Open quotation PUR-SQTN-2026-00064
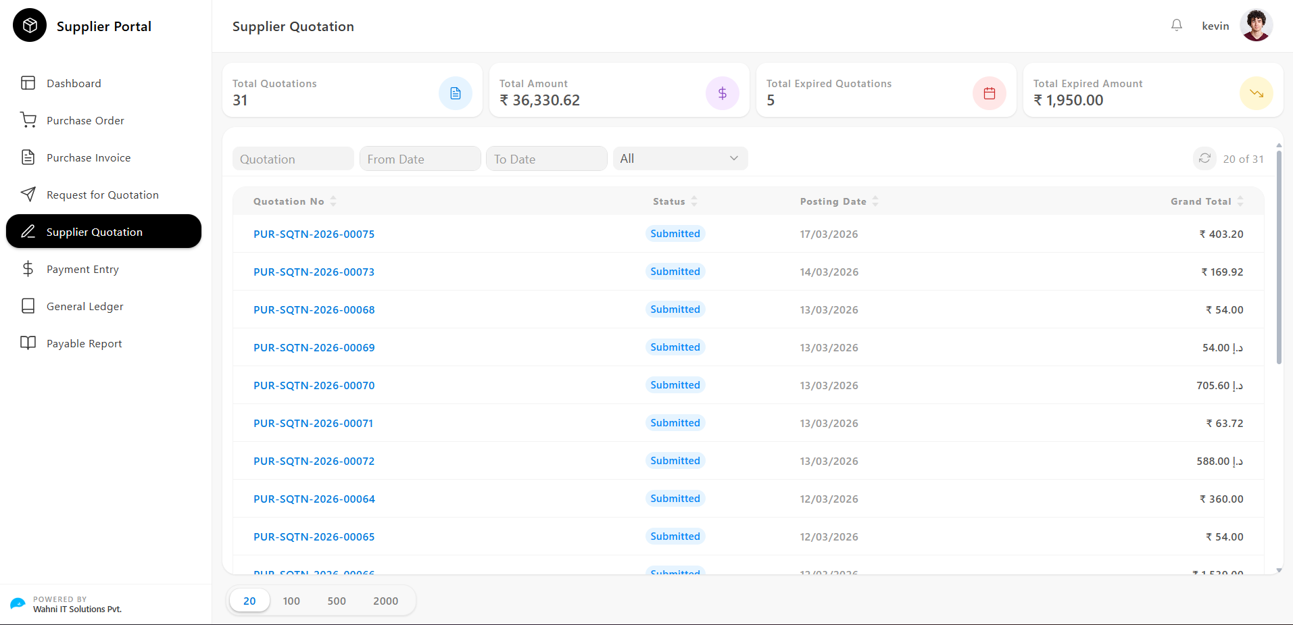The image size is (1293, 625). click(x=314, y=499)
